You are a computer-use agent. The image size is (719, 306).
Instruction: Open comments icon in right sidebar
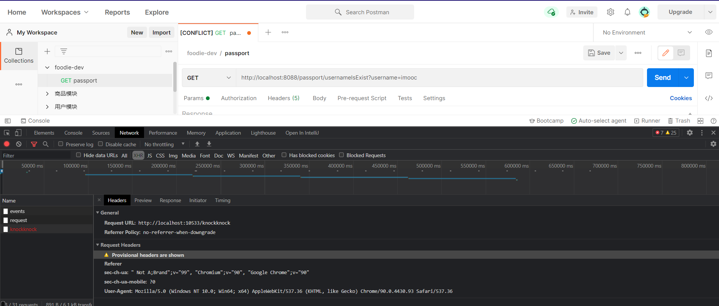click(x=709, y=75)
